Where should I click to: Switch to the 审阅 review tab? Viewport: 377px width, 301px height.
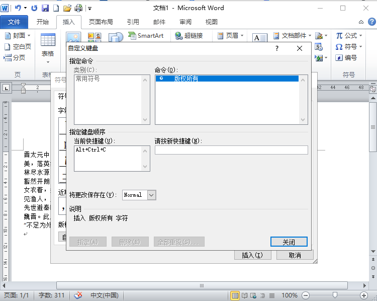pyautogui.click(x=185, y=22)
